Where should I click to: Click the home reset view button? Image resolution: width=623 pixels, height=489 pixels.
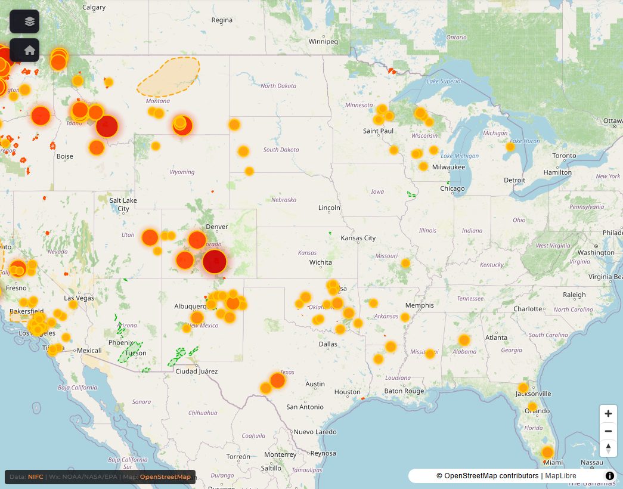24,50
